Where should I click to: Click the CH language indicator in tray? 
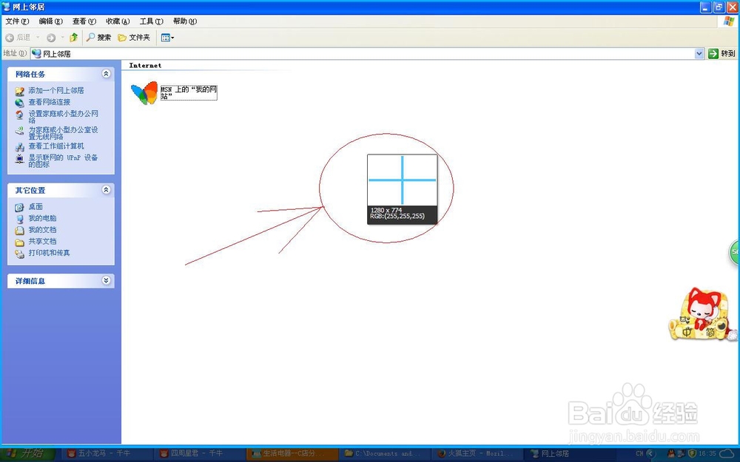[x=639, y=454]
